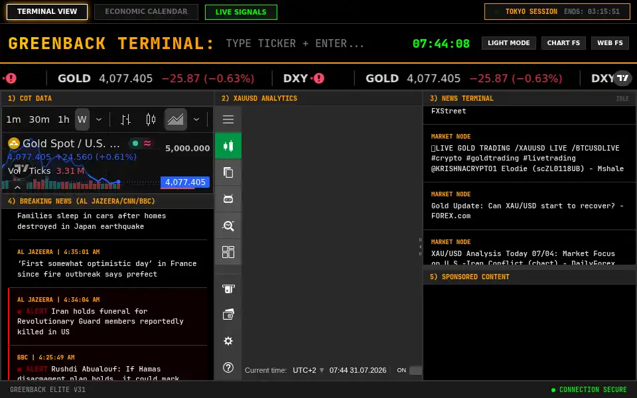
Task: Click the TOKYO SESSION indicator box
Action: (557, 12)
